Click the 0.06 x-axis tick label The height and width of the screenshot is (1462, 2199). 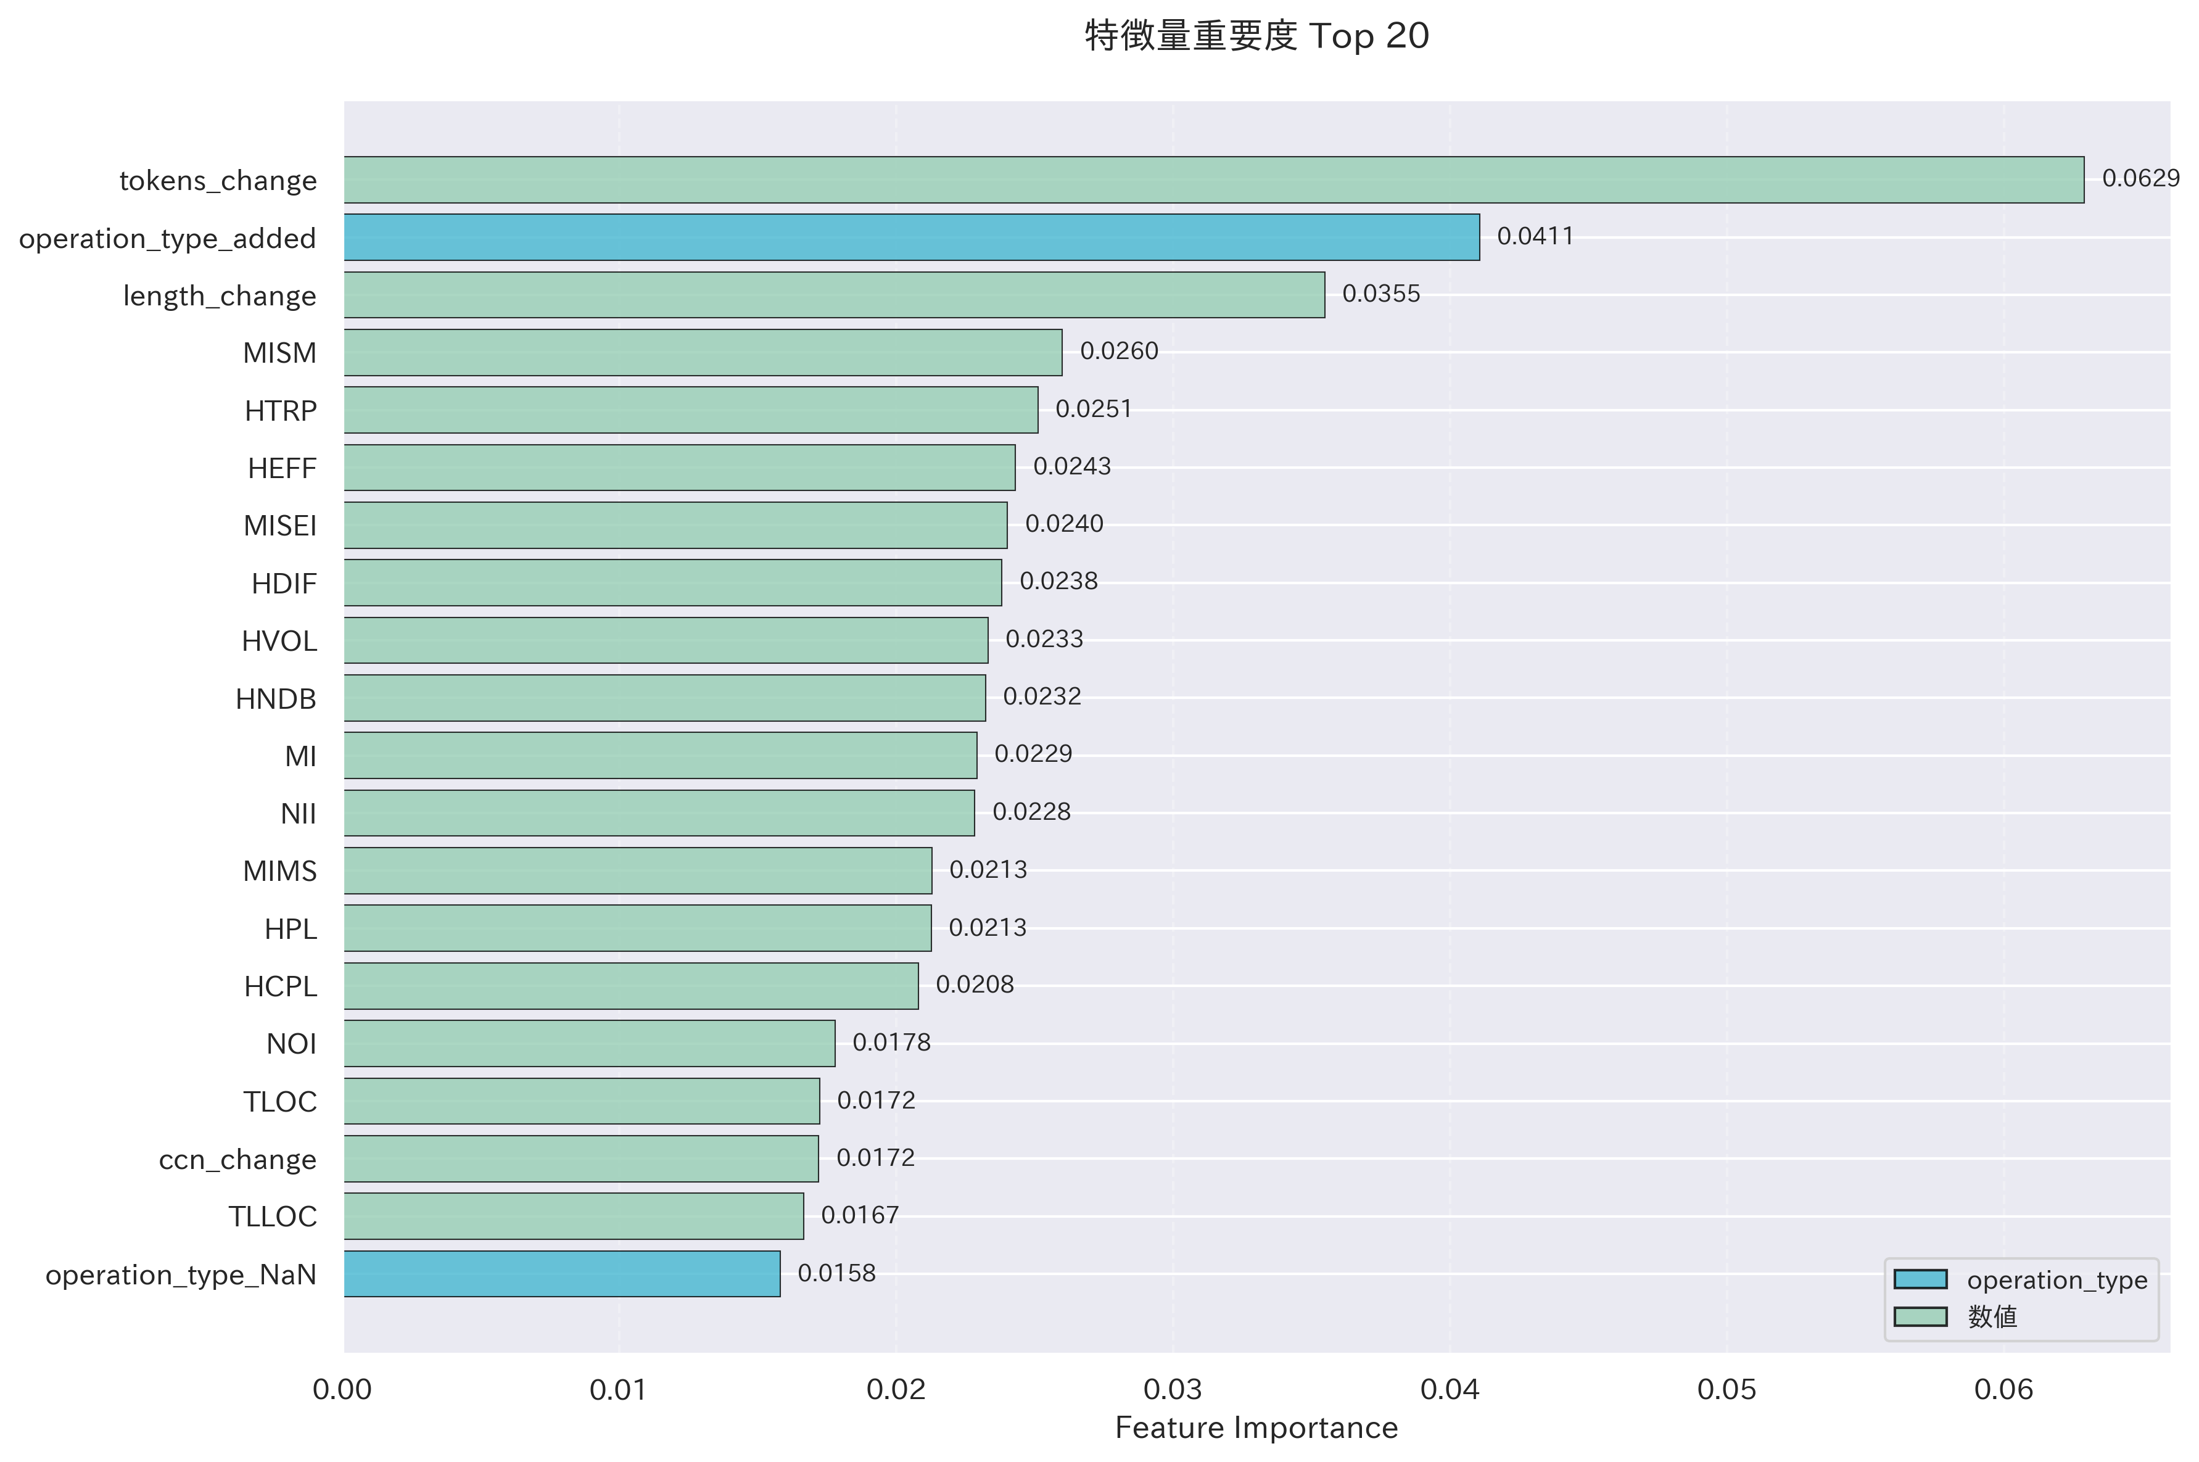(2002, 1390)
